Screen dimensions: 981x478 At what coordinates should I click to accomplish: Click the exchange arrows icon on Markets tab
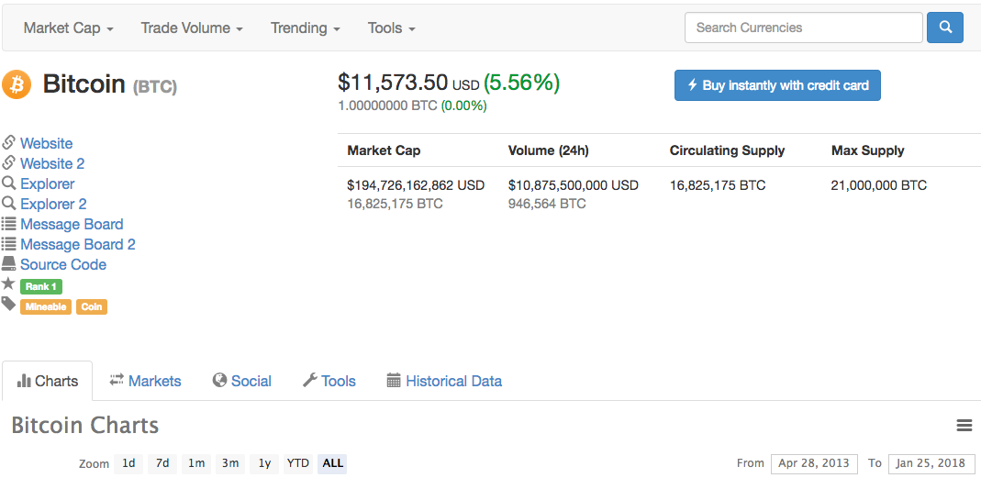coord(117,381)
